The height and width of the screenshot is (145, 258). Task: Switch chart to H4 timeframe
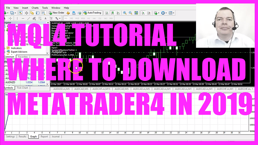[x=94, y=18]
